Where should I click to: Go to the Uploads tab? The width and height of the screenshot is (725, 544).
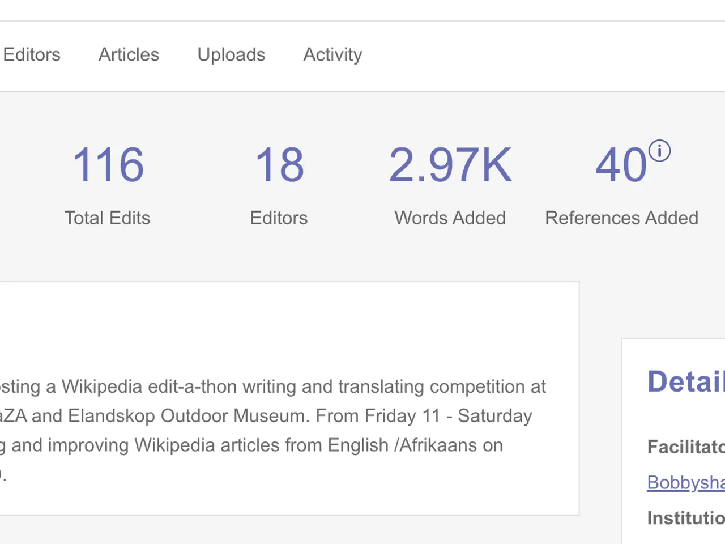pos(231,55)
